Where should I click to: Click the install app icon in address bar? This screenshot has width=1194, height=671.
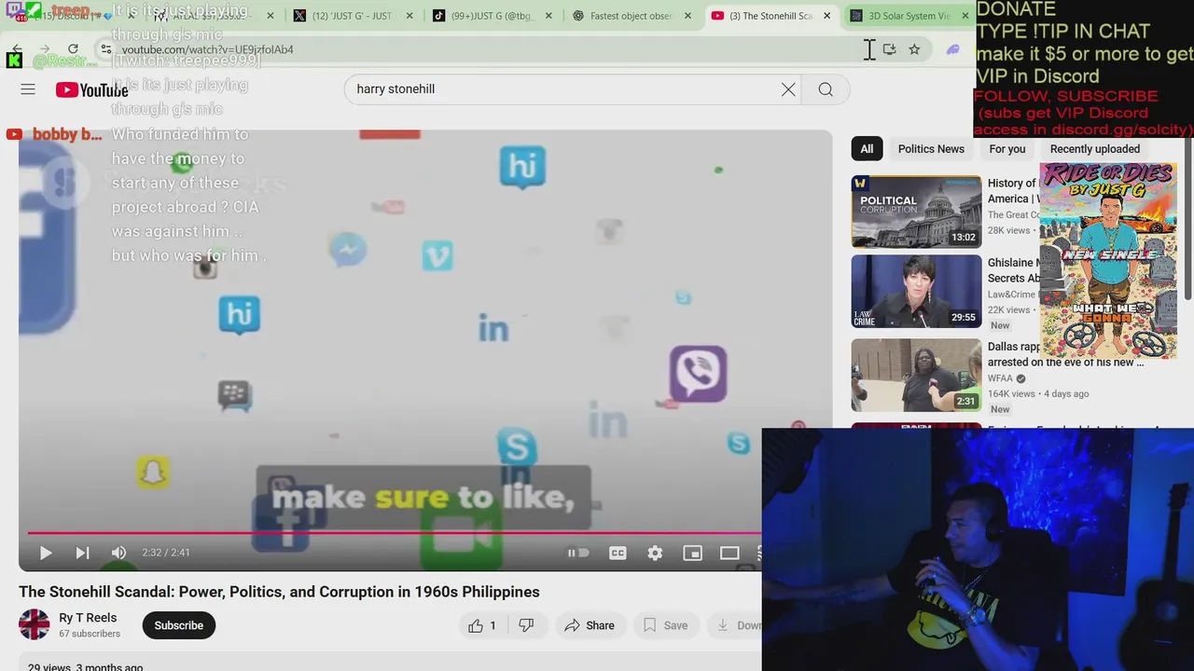889,49
